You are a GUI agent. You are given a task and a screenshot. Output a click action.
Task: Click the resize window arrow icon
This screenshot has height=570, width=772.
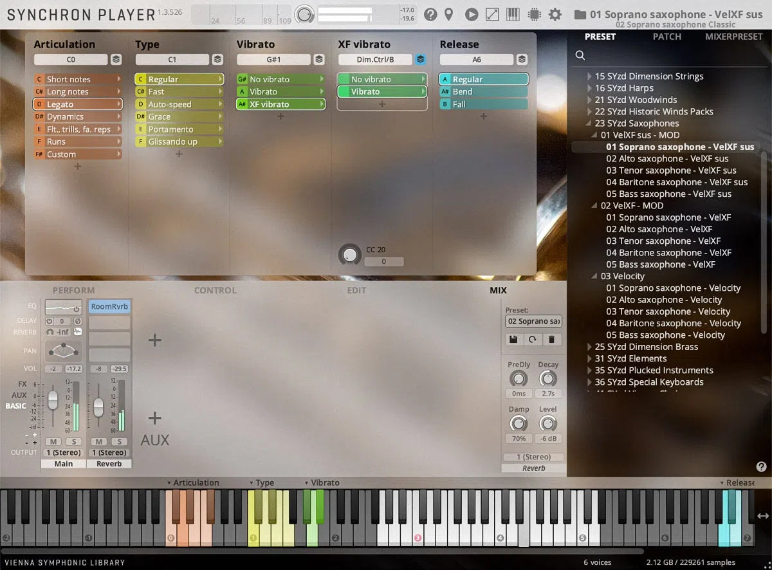(492, 14)
